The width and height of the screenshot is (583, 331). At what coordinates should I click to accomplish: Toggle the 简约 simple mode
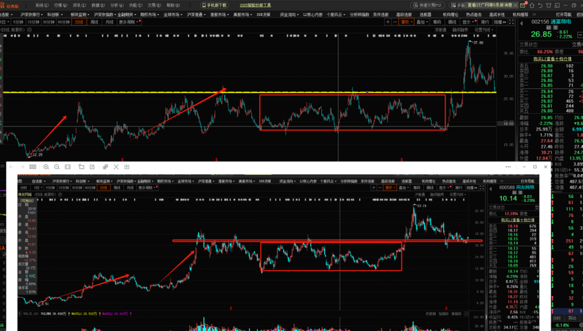pos(484,22)
